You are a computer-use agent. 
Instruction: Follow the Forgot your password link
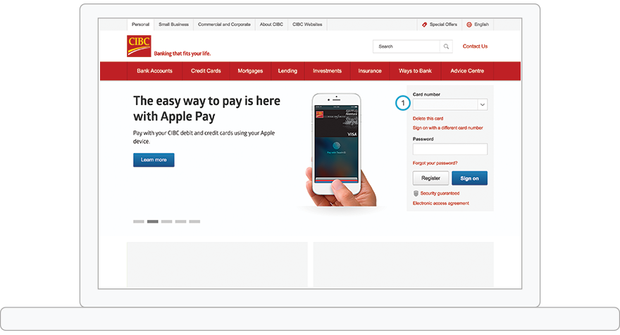(x=435, y=163)
